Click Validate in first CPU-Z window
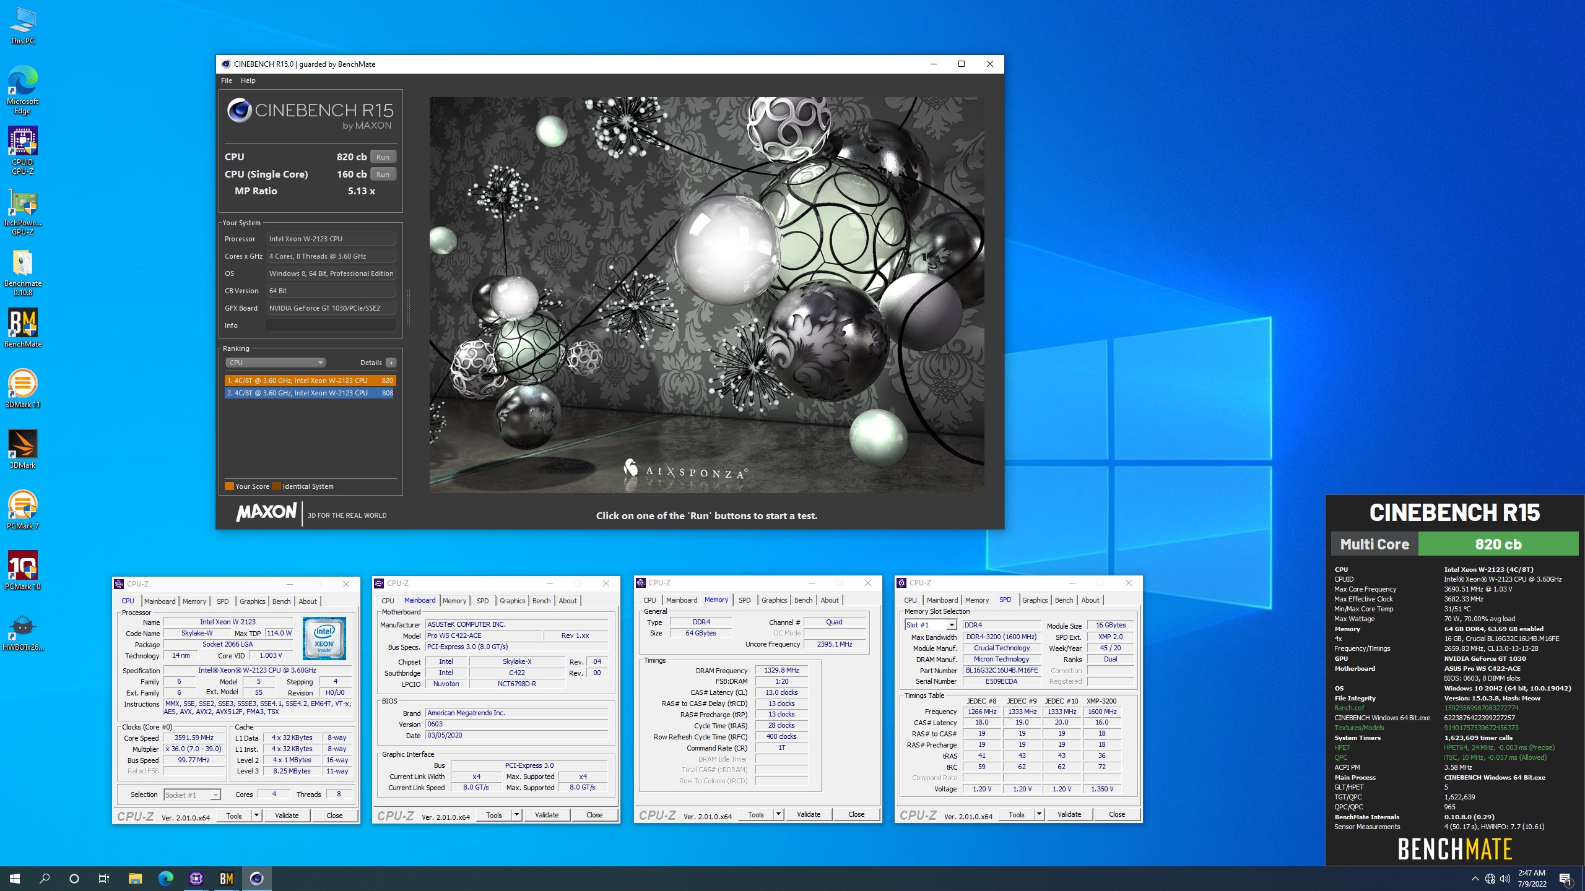The height and width of the screenshot is (891, 1585). coord(287,816)
